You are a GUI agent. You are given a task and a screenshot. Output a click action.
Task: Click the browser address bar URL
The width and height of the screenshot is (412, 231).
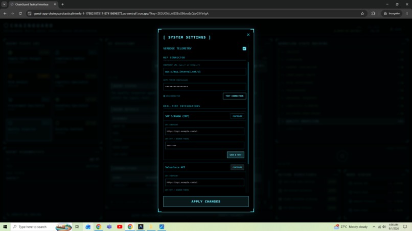[121, 13]
